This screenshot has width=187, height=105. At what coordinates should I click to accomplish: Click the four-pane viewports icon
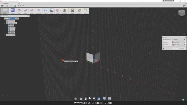point(99,99)
